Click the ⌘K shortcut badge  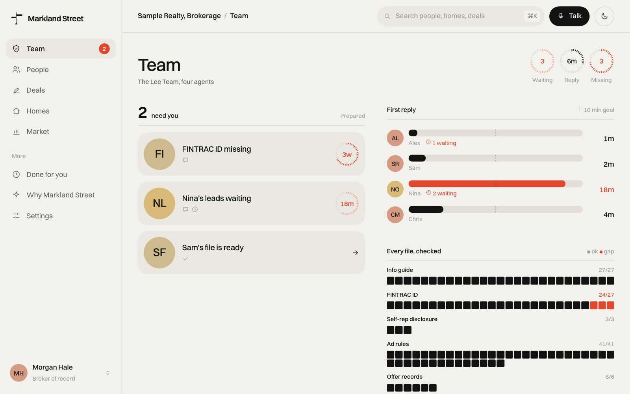click(532, 16)
